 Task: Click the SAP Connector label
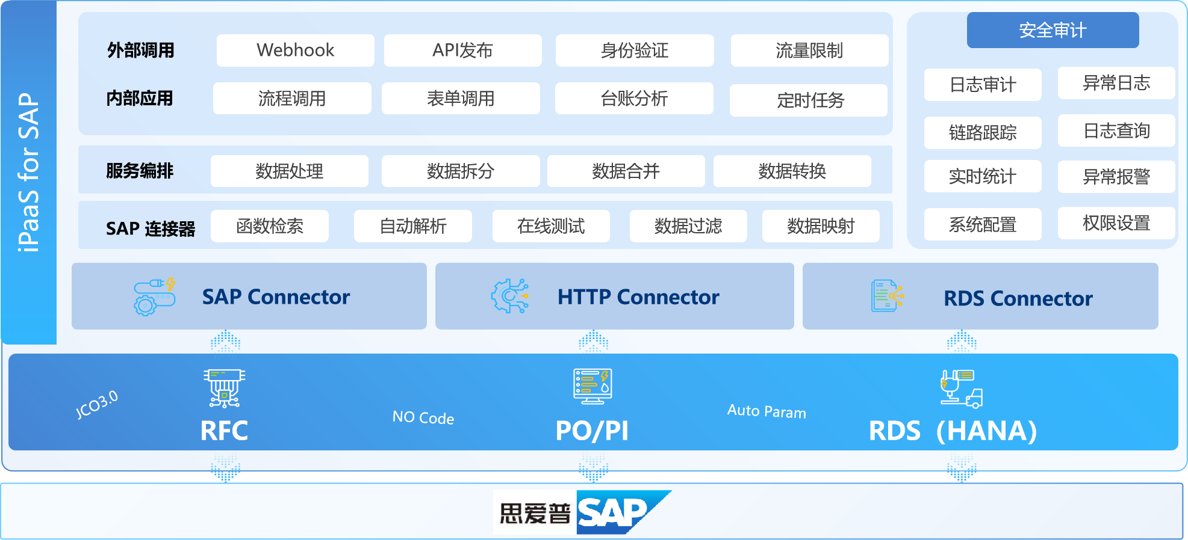(x=276, y=297)
